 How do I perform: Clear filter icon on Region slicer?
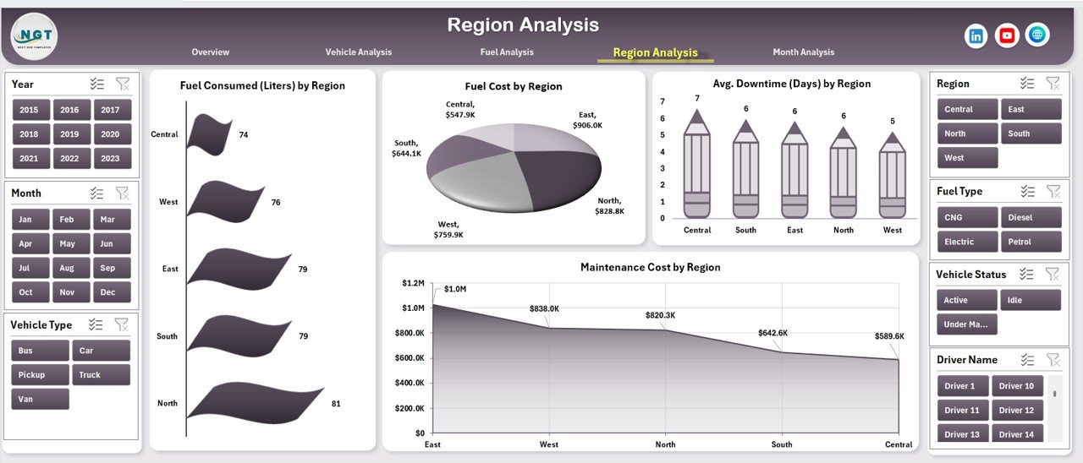click(1053, 83)
